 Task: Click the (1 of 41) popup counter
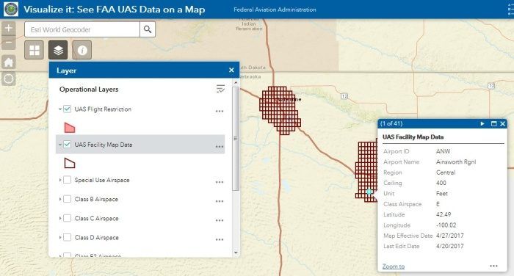tap(391, 123)
